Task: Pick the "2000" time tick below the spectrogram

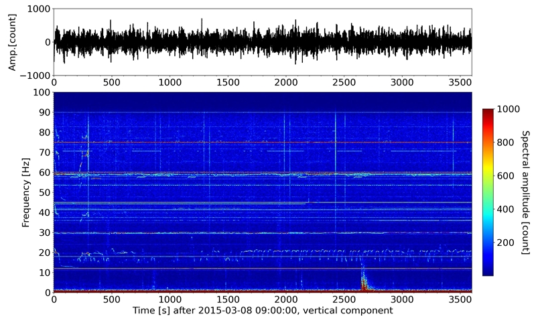Action: coord(286,300)
